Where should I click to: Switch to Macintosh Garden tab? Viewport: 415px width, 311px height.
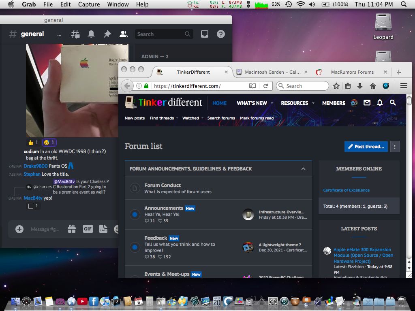(x=273, y=72)
